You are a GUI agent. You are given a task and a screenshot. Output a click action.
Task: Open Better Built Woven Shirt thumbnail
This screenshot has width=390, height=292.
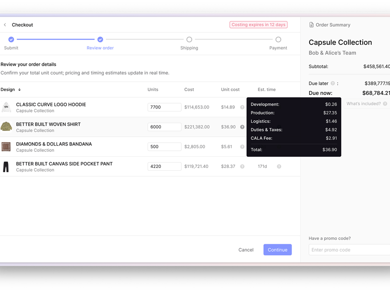click(6, 127)
